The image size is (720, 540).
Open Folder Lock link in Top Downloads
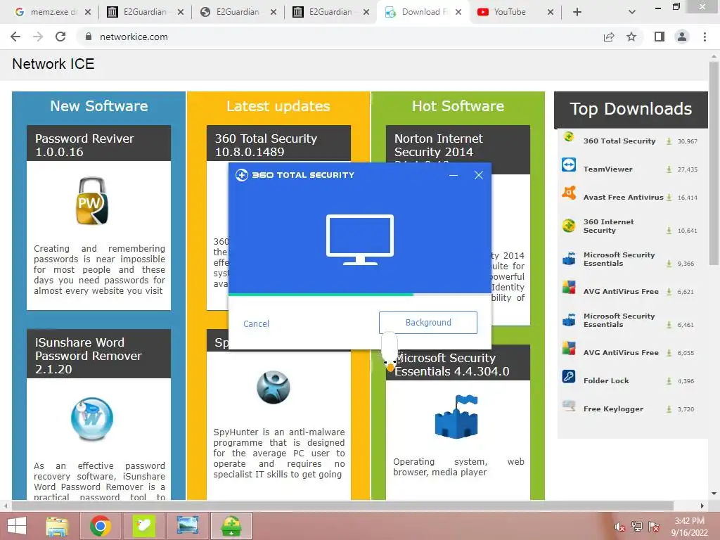point(606,380)
